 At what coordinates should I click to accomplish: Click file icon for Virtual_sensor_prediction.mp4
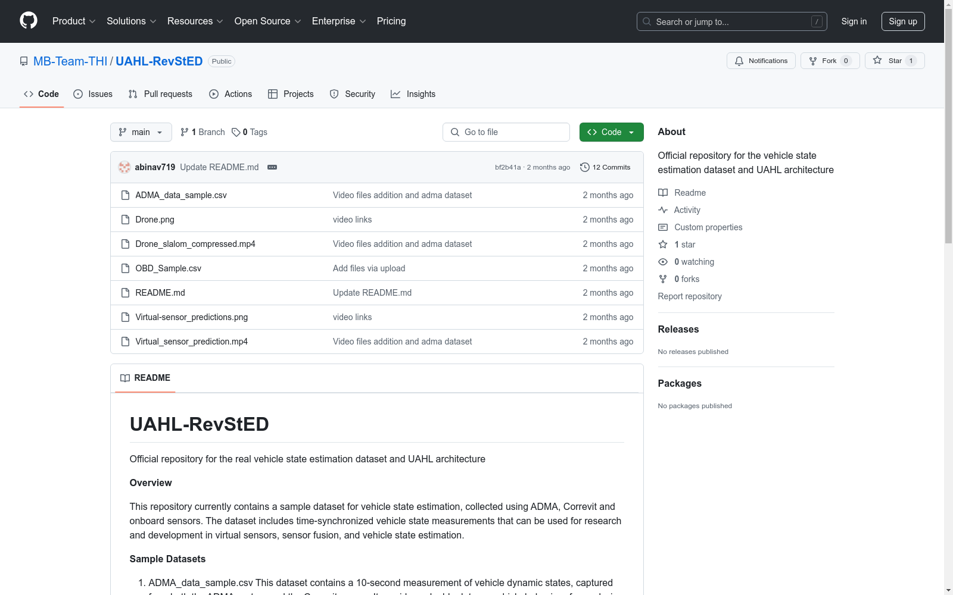125,342
